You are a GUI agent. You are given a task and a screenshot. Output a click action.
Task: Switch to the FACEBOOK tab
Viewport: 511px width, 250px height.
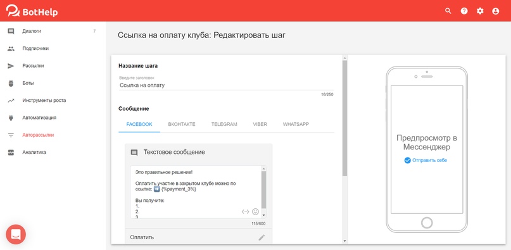click(x=139, y=124)
